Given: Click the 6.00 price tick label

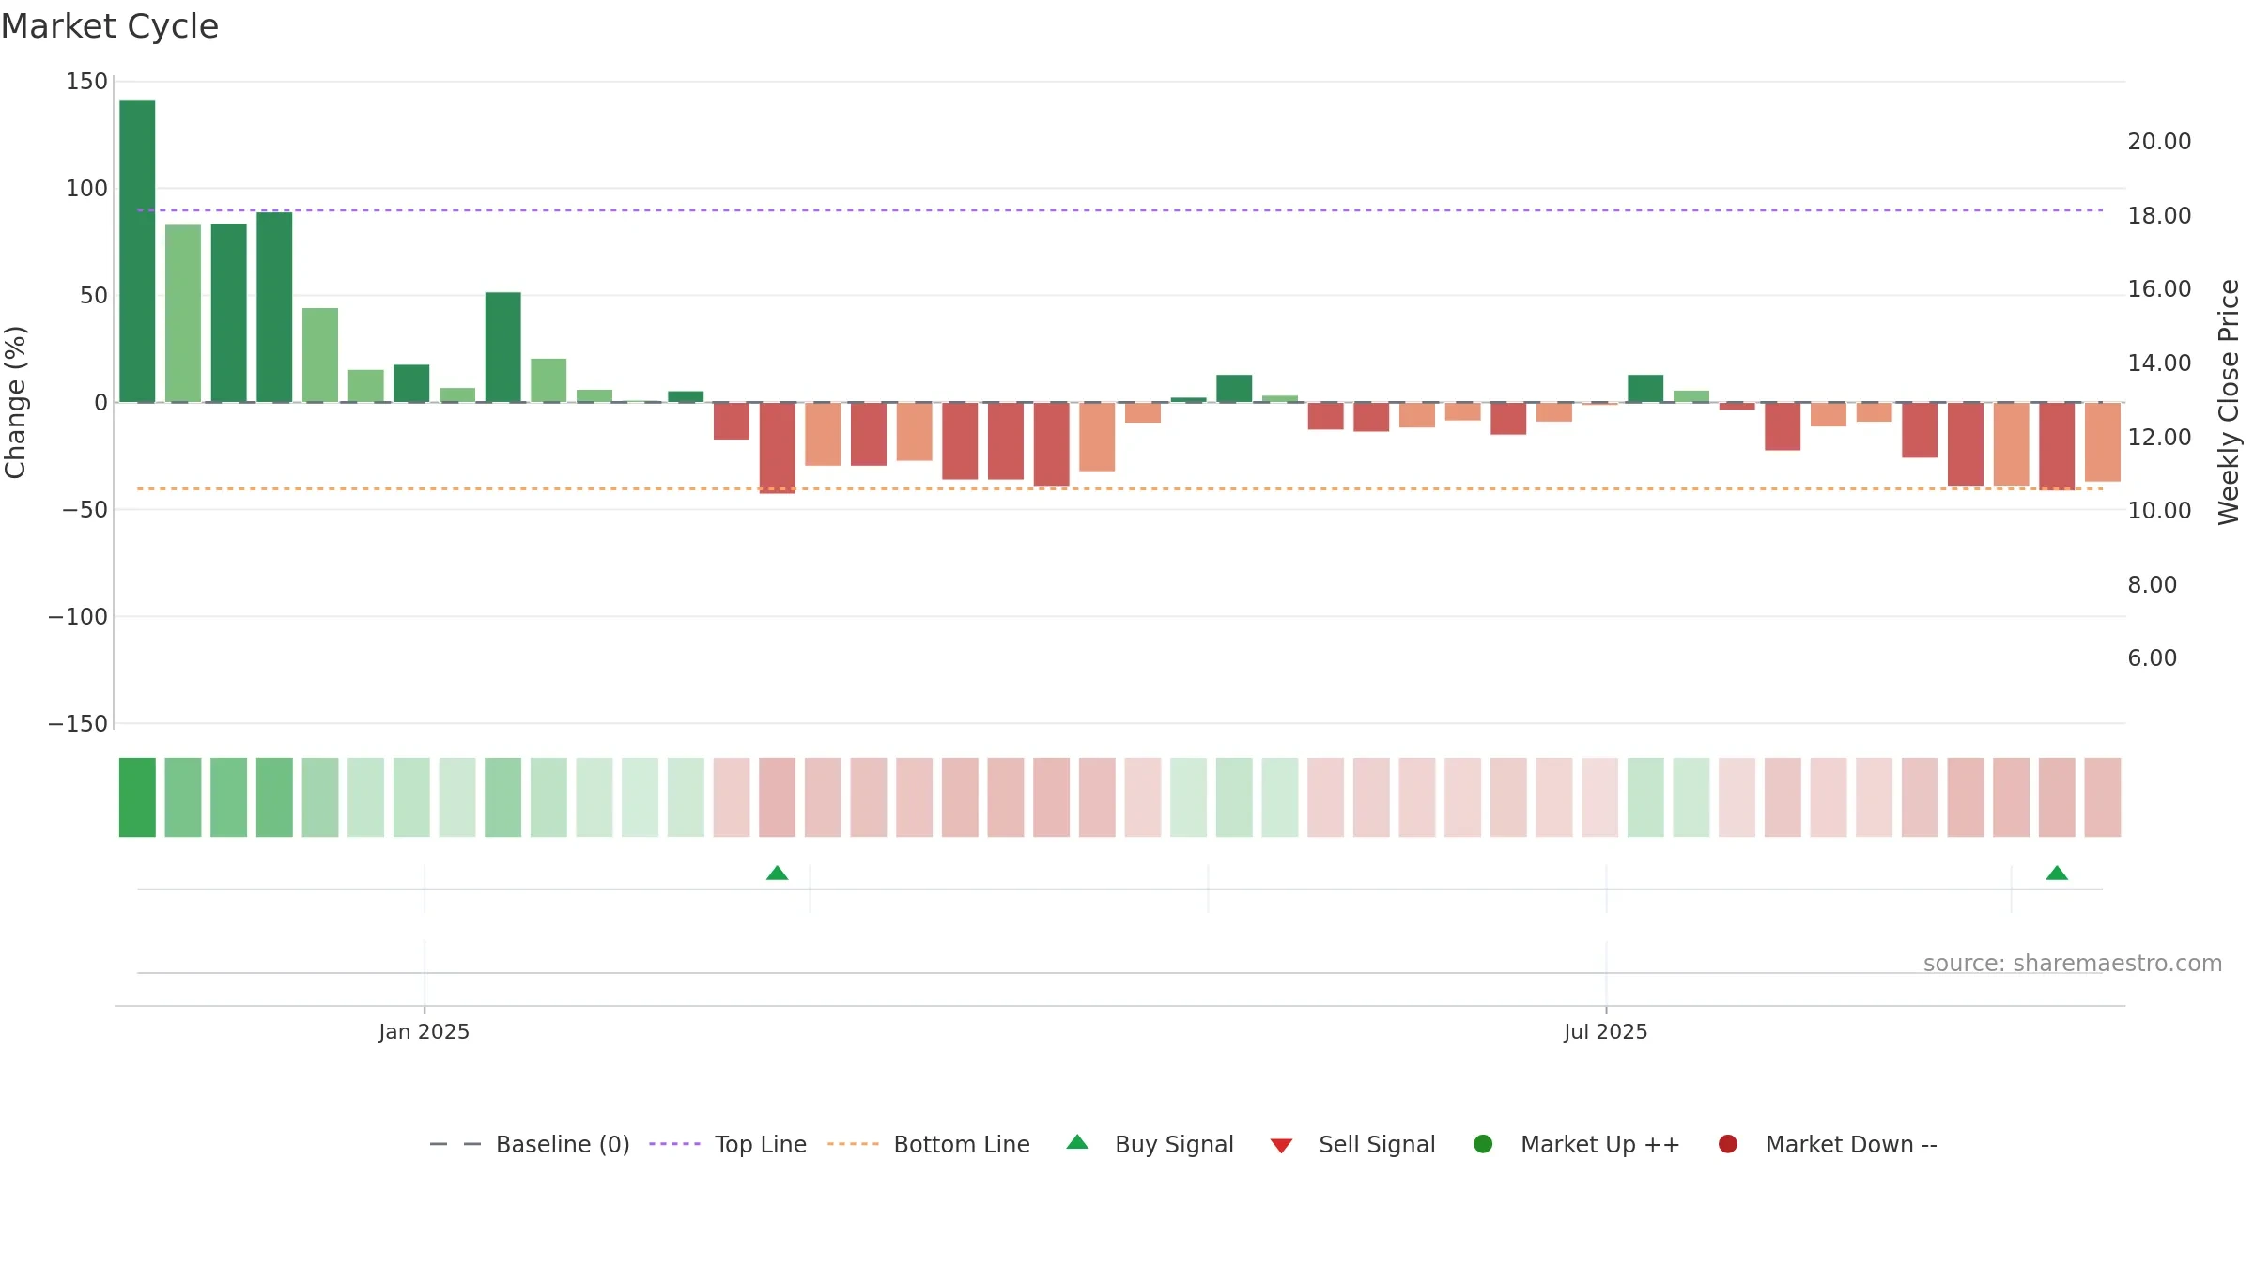Looking at the screenshot, I should pos(2153,658).
